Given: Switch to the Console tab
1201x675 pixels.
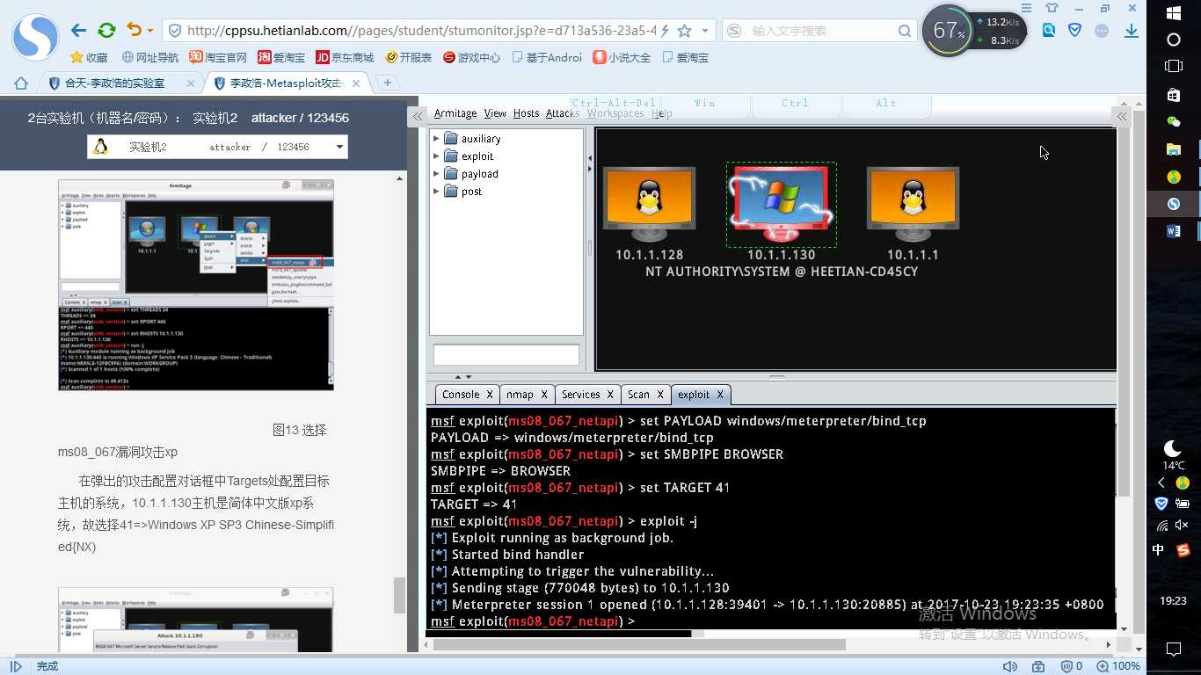Looking at the screenshot, I should click(x=468, y=395).
